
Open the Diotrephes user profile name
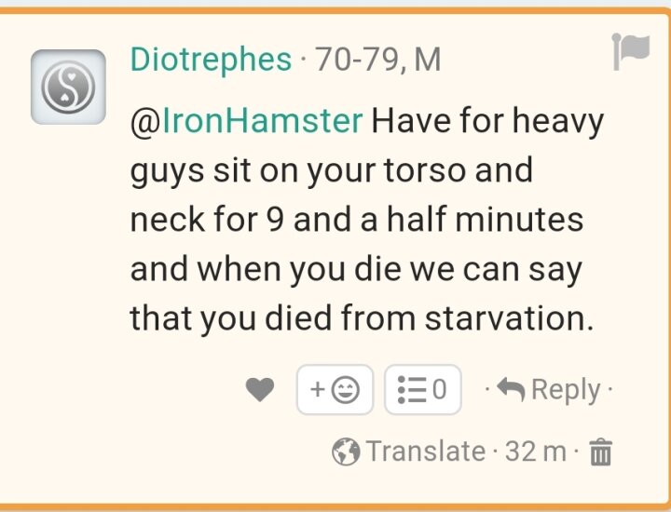click(211, 60)
